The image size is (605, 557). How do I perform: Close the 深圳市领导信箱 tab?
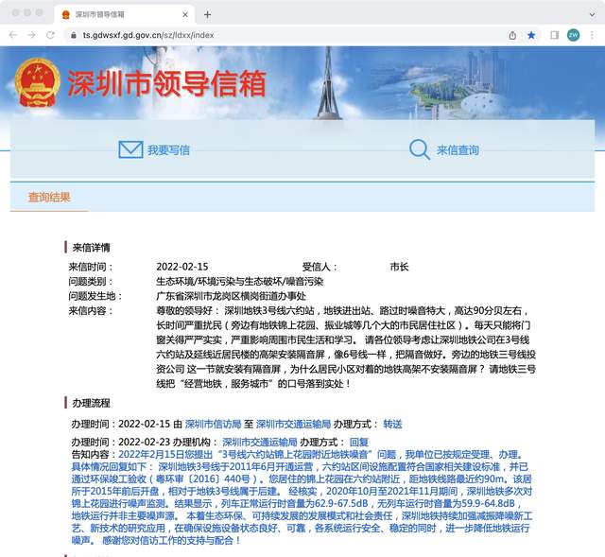tap(185, 15)
